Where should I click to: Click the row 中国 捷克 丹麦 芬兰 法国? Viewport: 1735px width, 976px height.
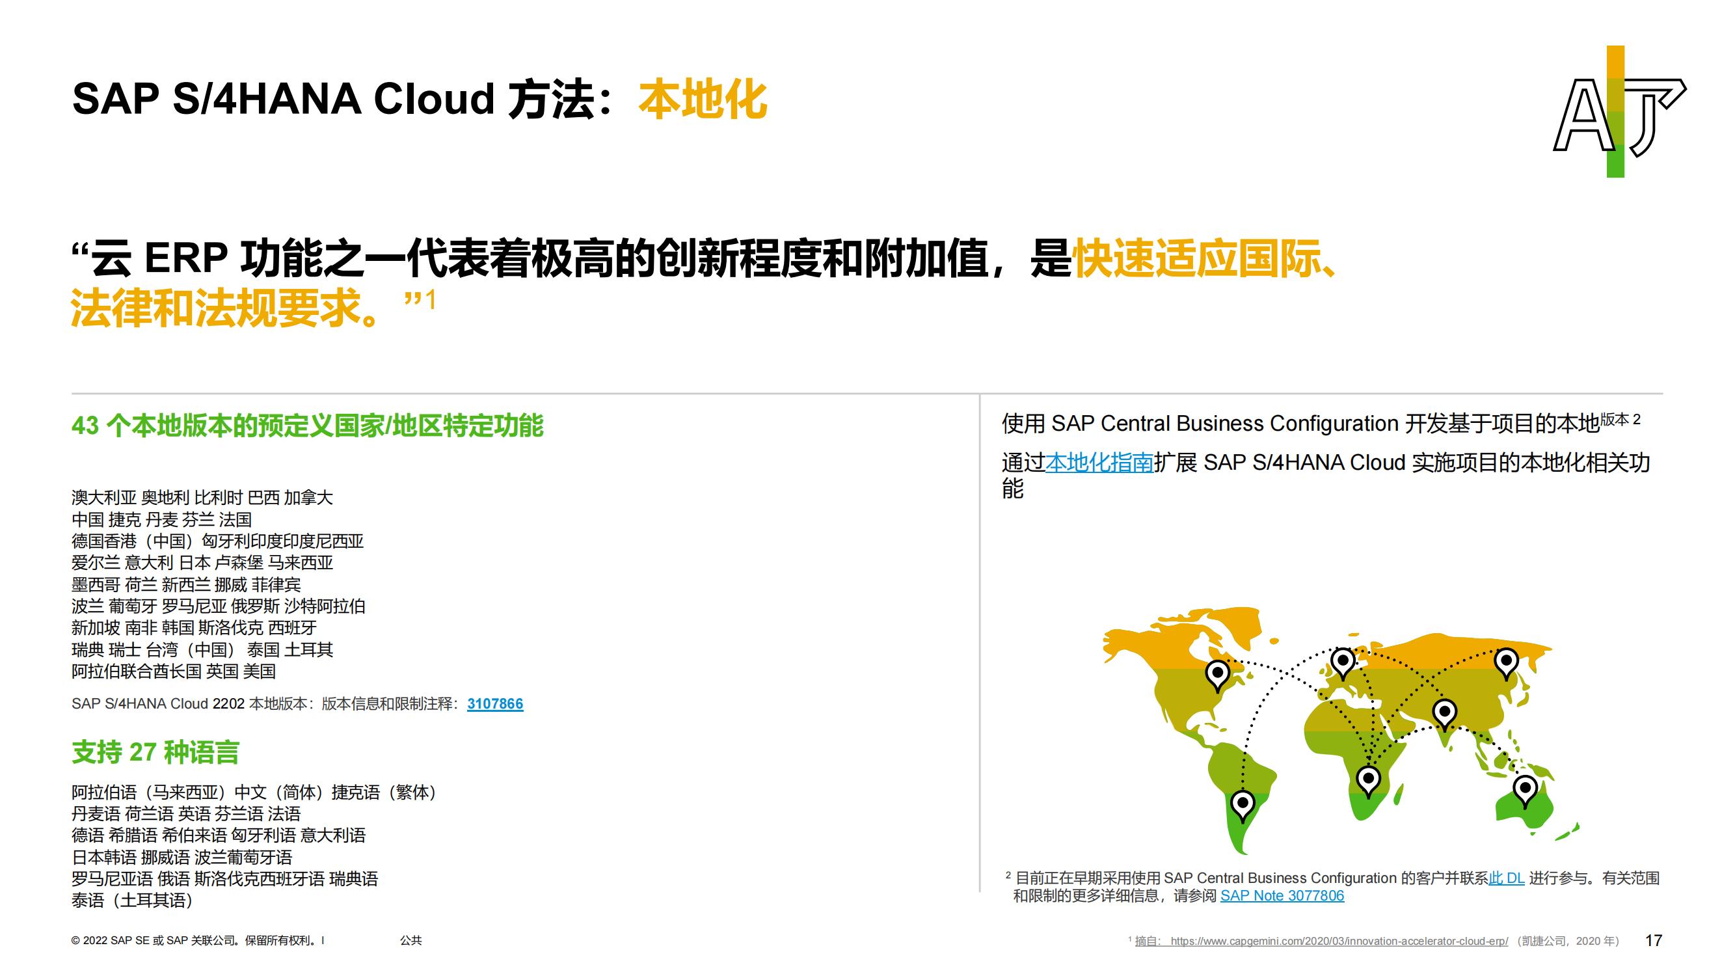pyautogui.click(x=161, y=519)
